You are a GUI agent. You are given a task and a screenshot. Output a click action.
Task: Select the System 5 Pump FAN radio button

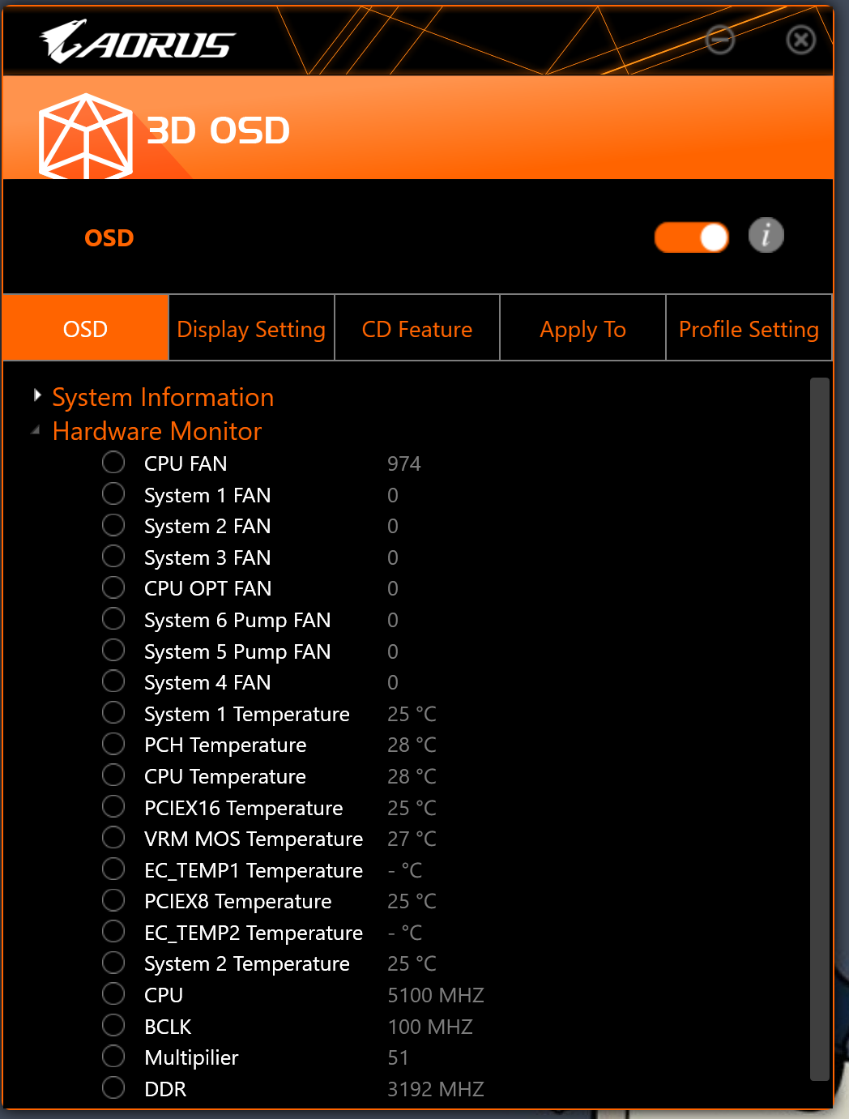113,650
